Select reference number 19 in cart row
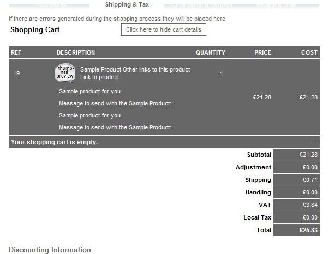The height and width of the screenshot is (254, 329). 16,73
